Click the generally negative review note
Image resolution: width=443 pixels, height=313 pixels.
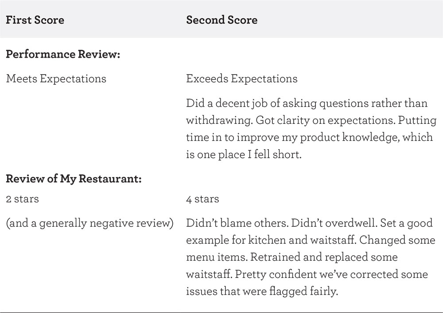coord(89,223)
